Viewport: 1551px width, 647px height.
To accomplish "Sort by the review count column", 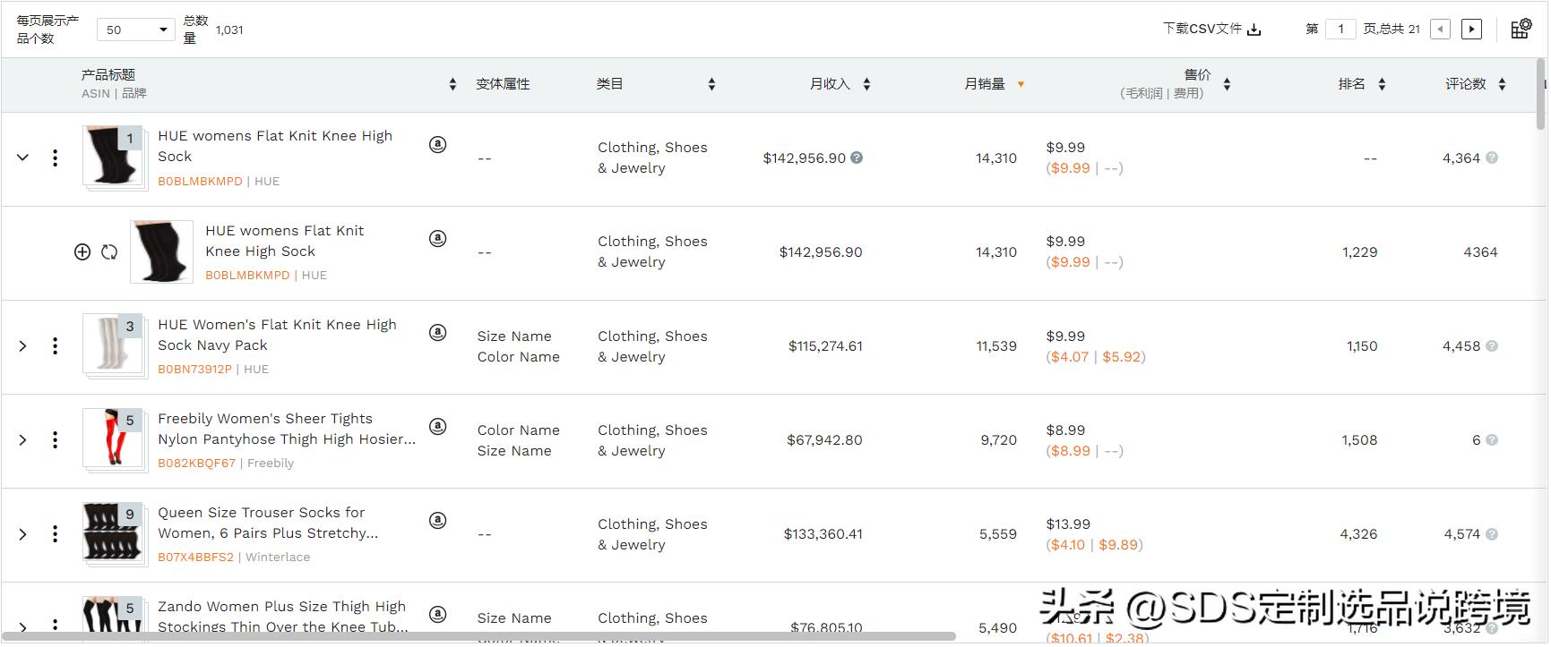I will [1502, 84].
